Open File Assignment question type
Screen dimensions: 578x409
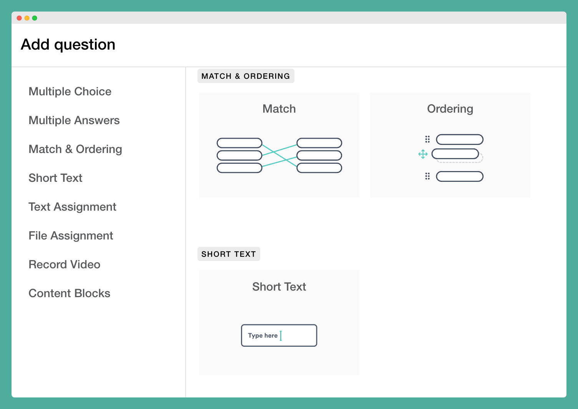pos(71,236)
